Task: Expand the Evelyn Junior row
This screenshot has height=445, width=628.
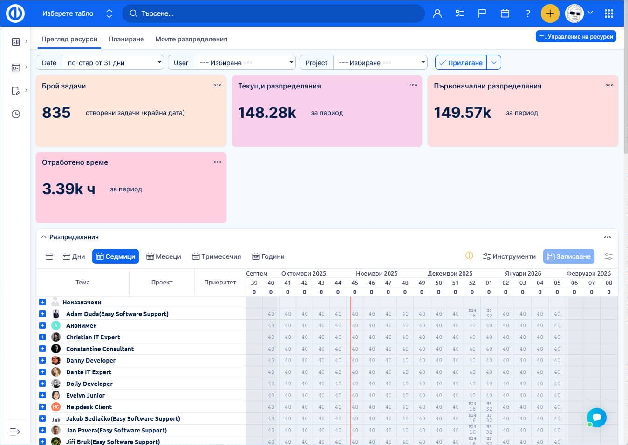Action: (x=42, y=395)
